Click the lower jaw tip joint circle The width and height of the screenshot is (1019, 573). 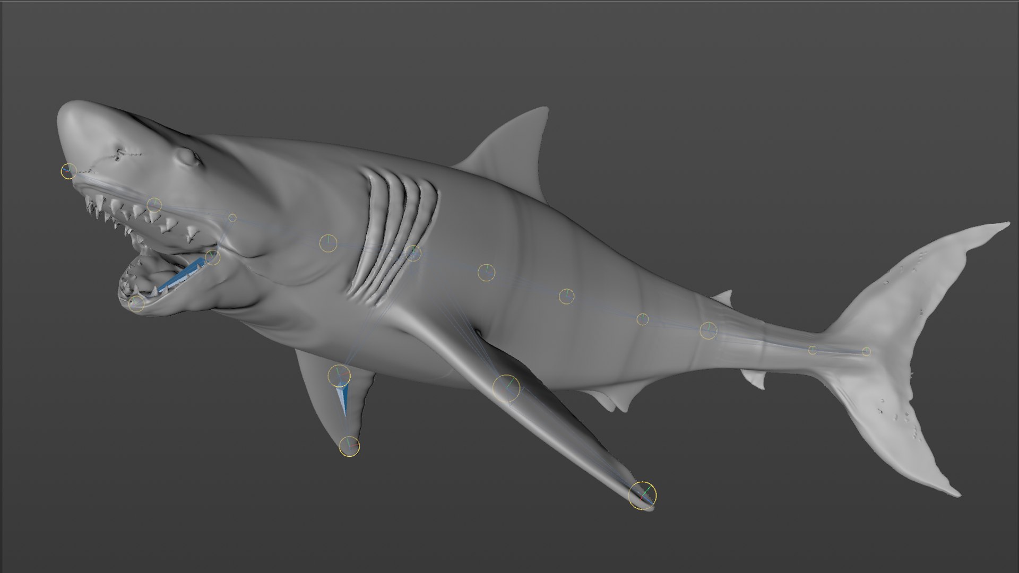(x=136, y=303)
